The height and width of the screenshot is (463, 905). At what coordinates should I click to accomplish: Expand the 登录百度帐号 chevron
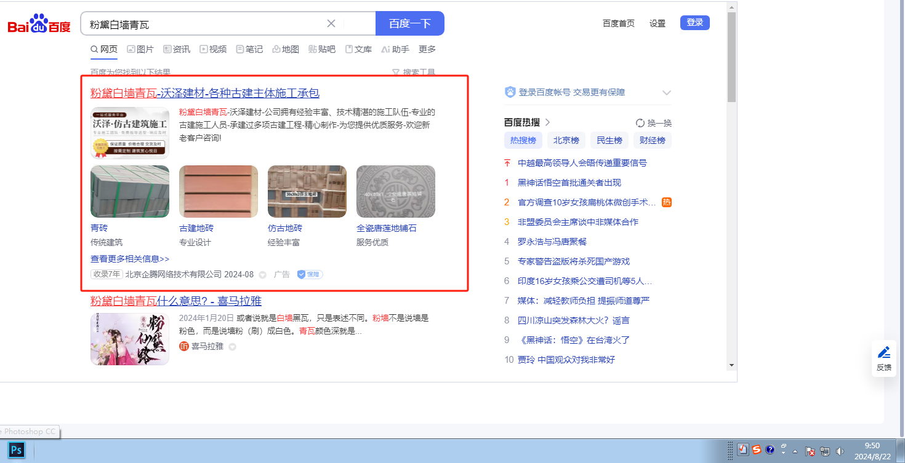pyautogui.click(x=666, y=93)
